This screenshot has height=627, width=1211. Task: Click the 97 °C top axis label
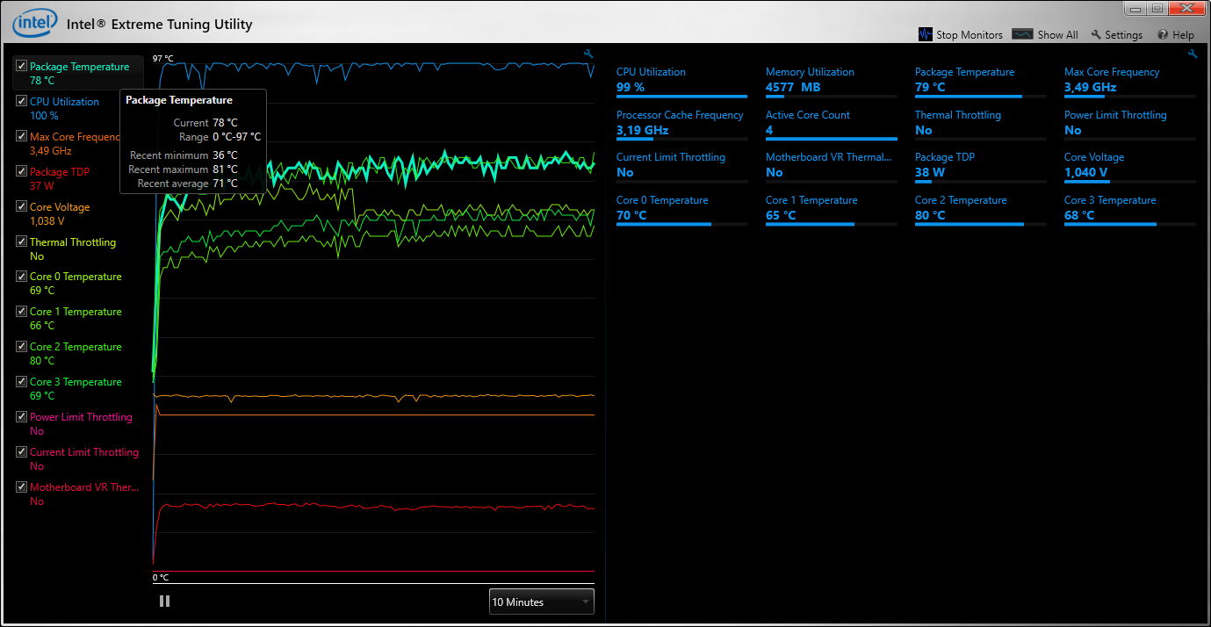click(163, 59)
